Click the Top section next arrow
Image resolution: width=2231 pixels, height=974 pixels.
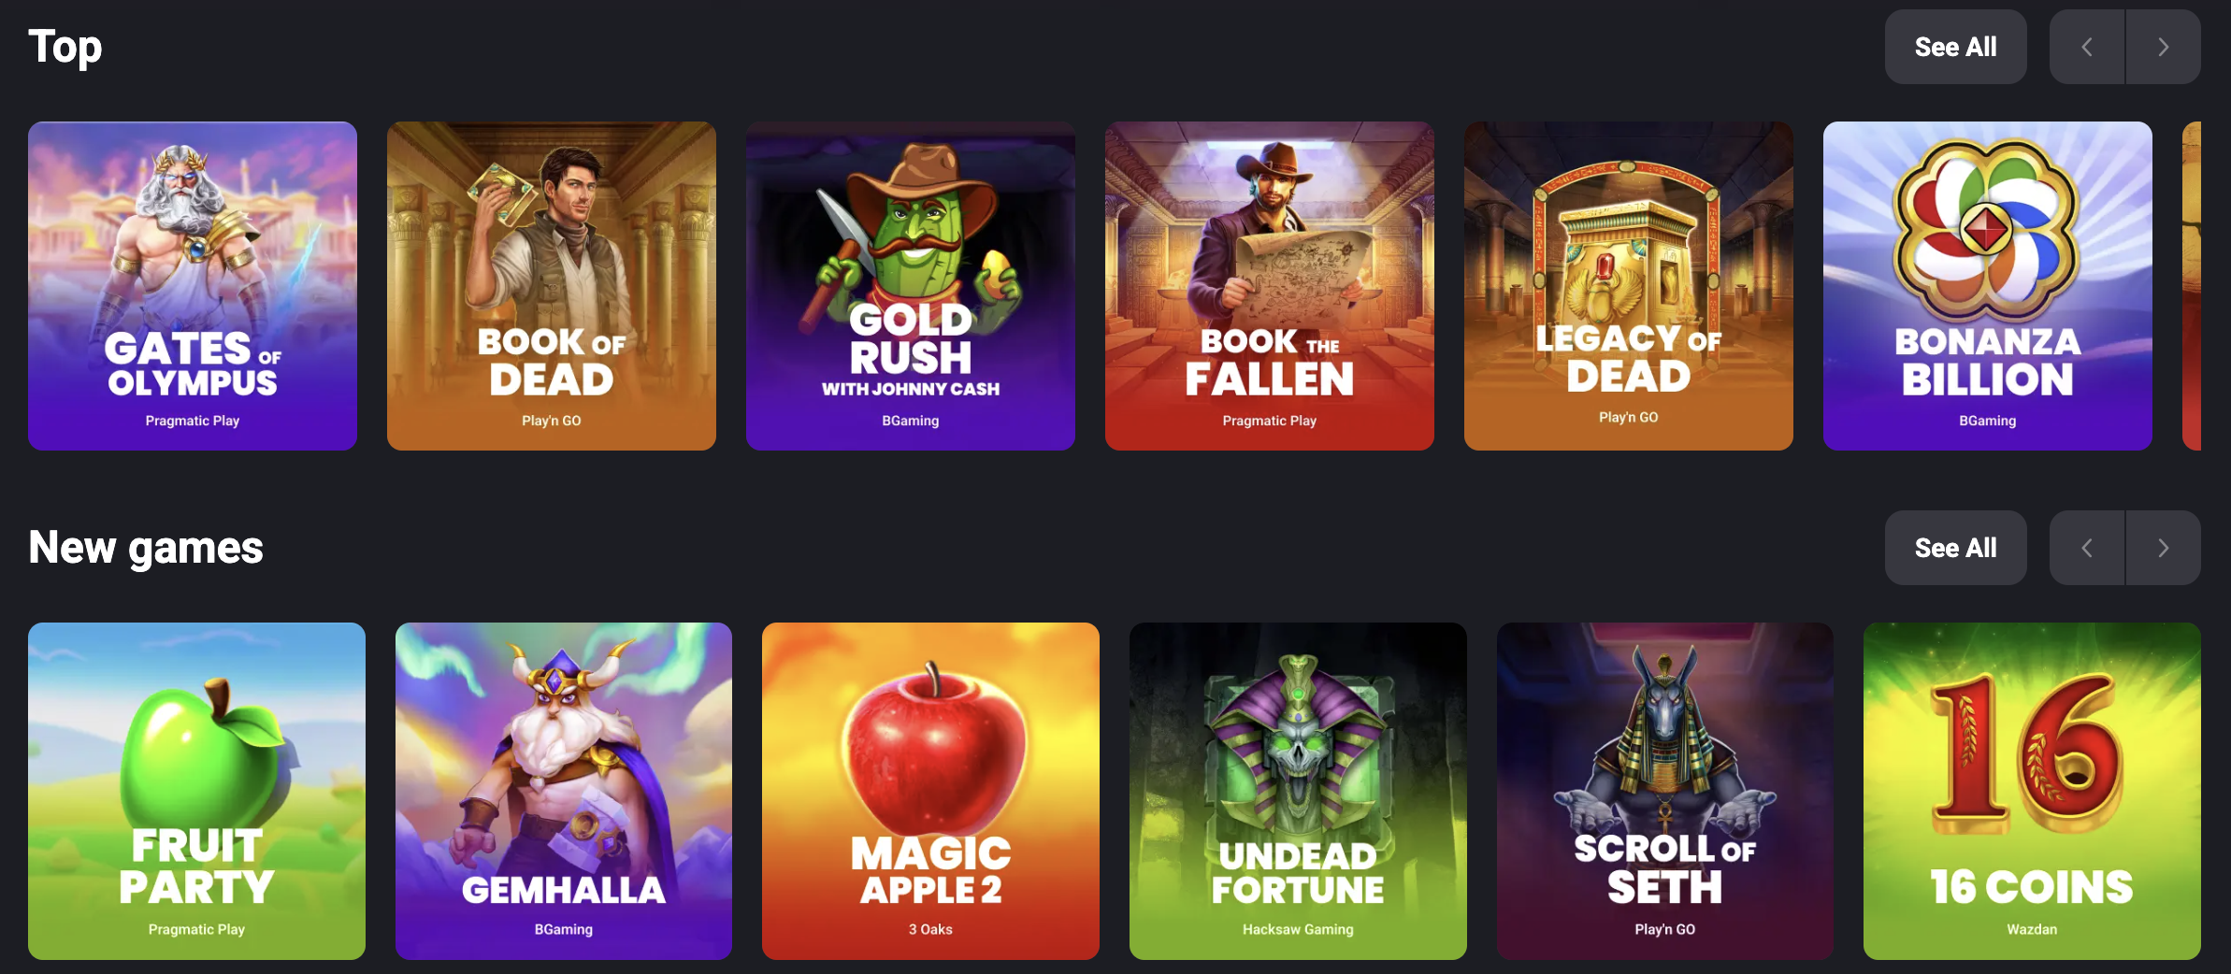[x=2163, y=47]
